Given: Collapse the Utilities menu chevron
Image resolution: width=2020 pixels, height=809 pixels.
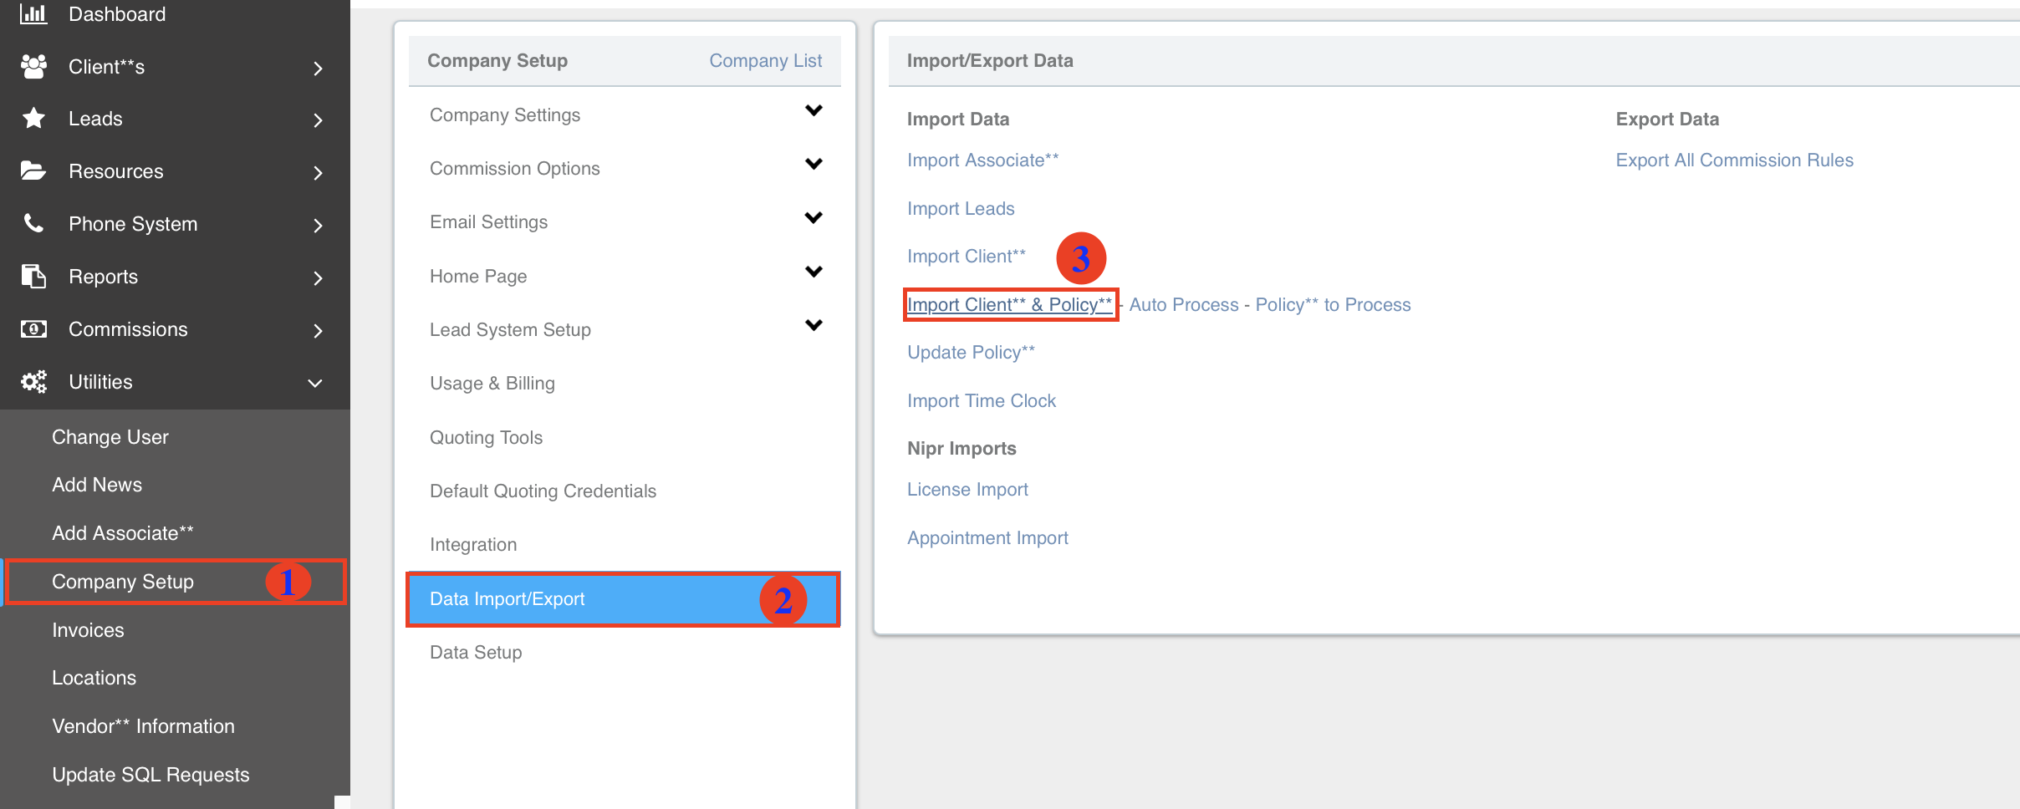Looking at the screenshot, I should [315, 384].
